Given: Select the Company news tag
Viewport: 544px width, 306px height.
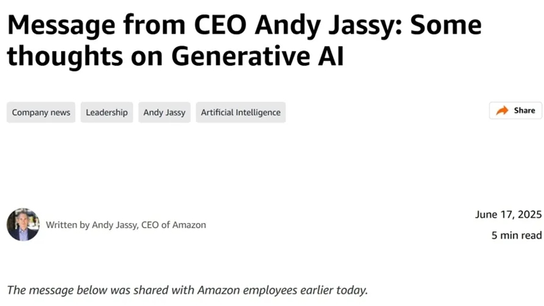Looking at the screenshot, I should pos(41,112).
